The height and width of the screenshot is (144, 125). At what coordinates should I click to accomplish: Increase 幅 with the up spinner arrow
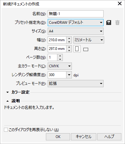pyautogui.click(x=69, y=38)
